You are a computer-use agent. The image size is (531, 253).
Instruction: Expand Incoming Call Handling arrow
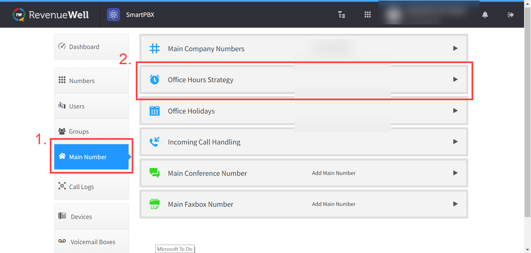coord(455,142)
